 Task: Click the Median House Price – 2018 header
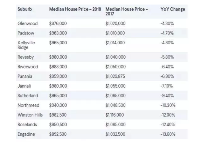pos(75,9)
